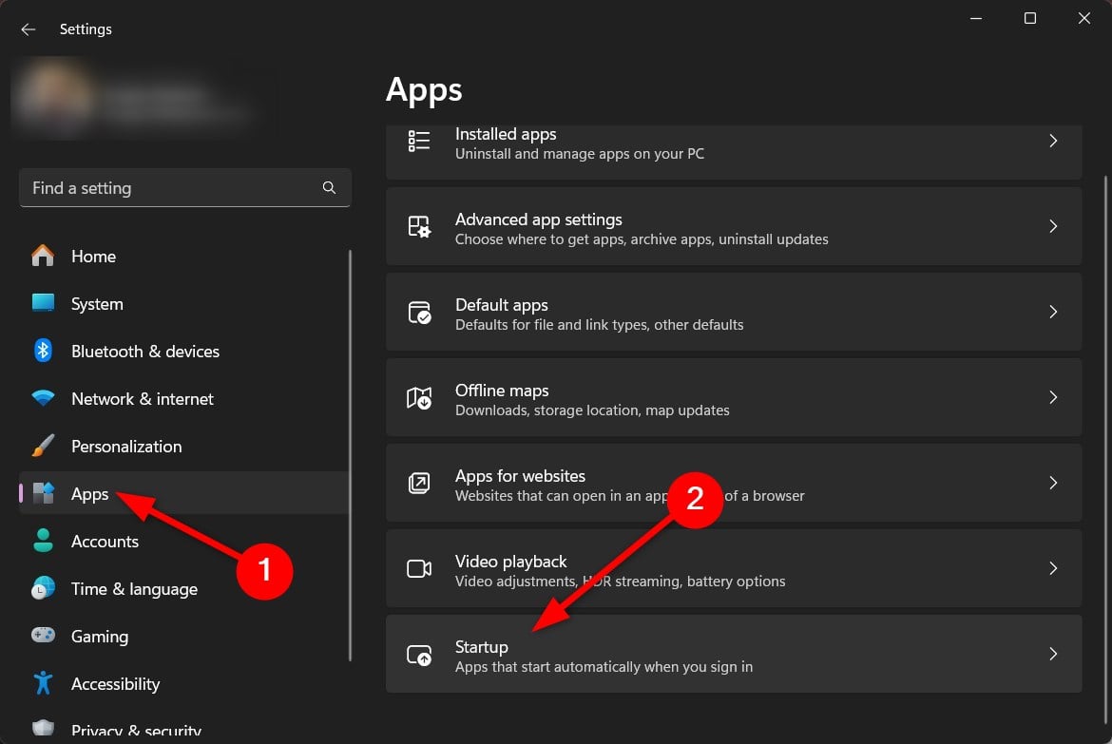This screenshot has height=744, width=1112.
Task: Click the Gaming controller icon
Action: (43, 635)
